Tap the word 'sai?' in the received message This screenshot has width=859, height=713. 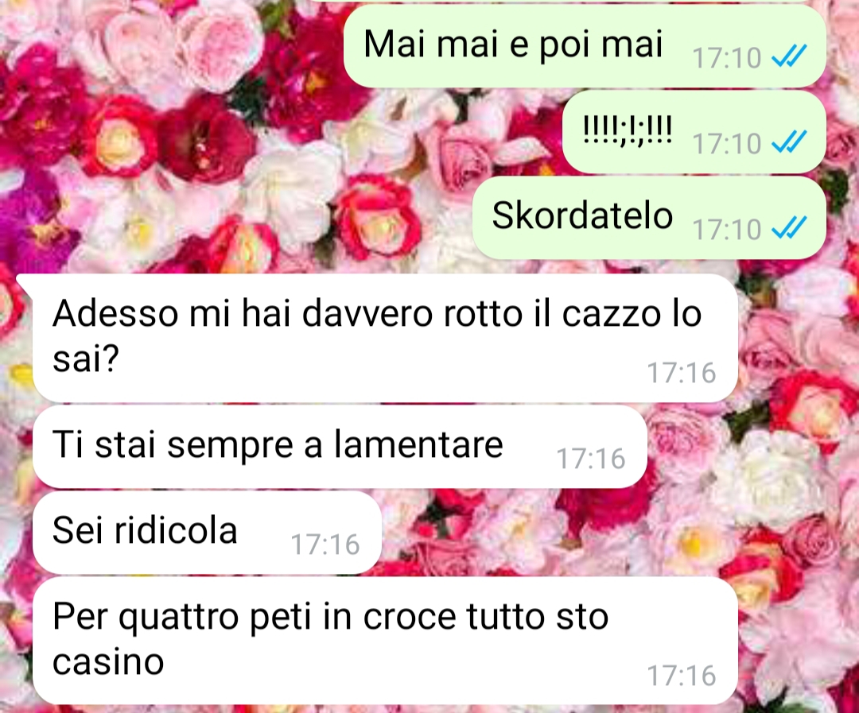click(85, 359)
